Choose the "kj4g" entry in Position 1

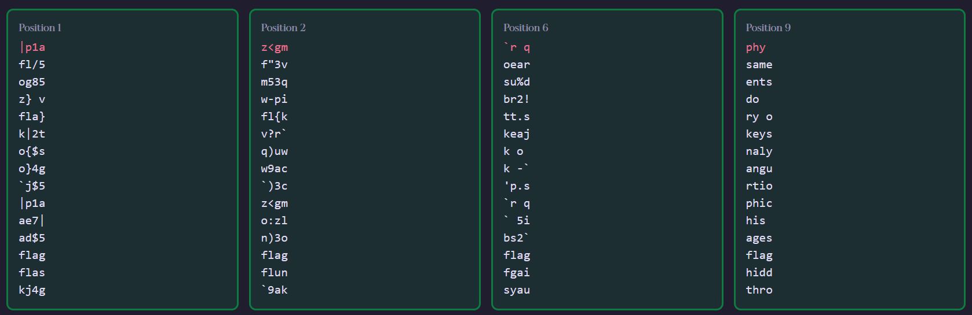click(32, 290)
